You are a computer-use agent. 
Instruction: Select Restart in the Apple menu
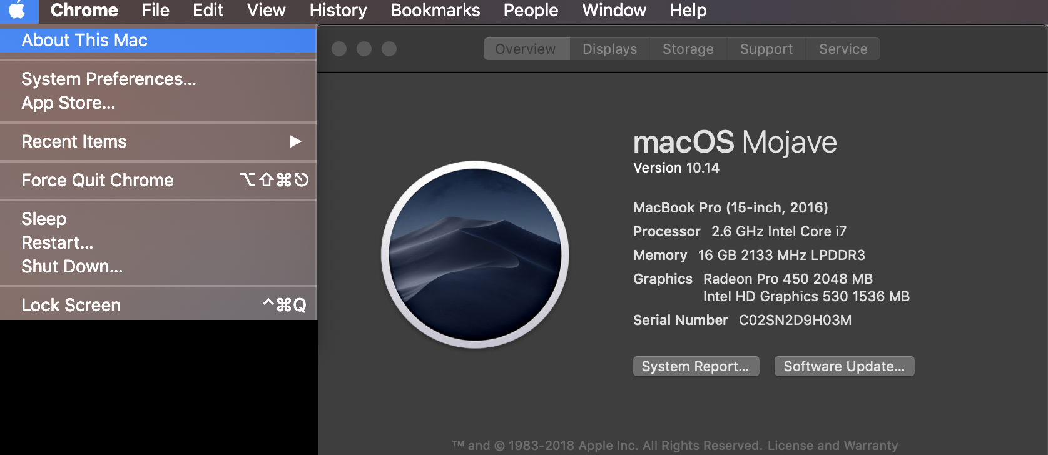click(57, 243)
